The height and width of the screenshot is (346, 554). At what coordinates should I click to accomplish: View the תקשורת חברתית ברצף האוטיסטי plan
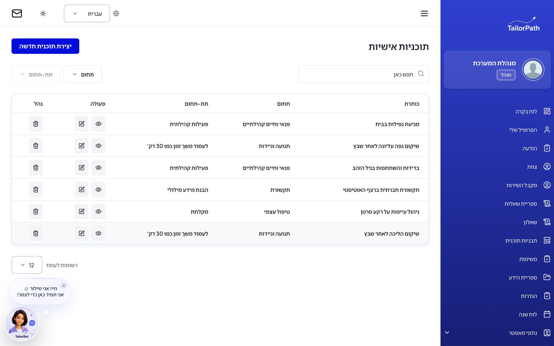98,190
